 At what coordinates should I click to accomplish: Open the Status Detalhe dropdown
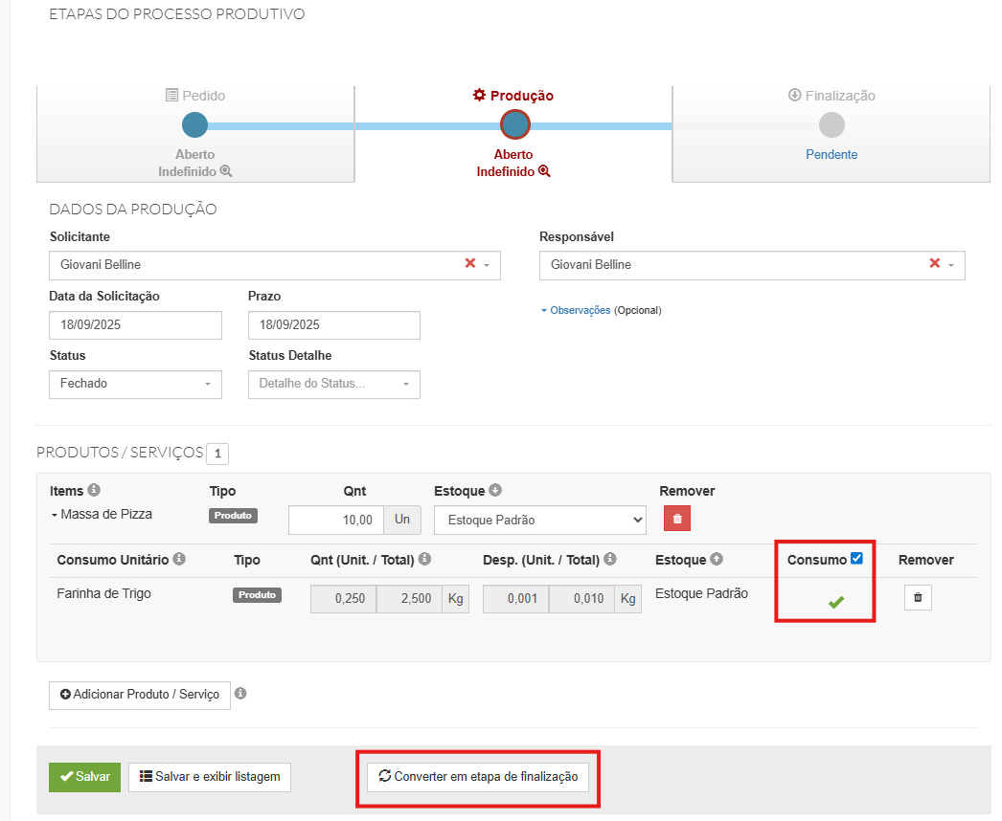[x=333, y=384]
